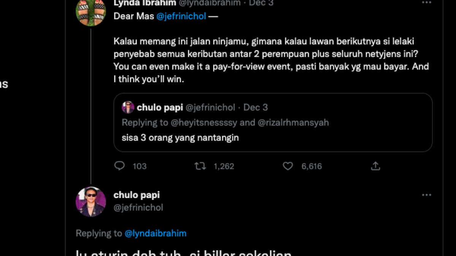Open the share icon below the quoted tweet
Viewport: 456px width, 256px height.
tap(375, 166)
